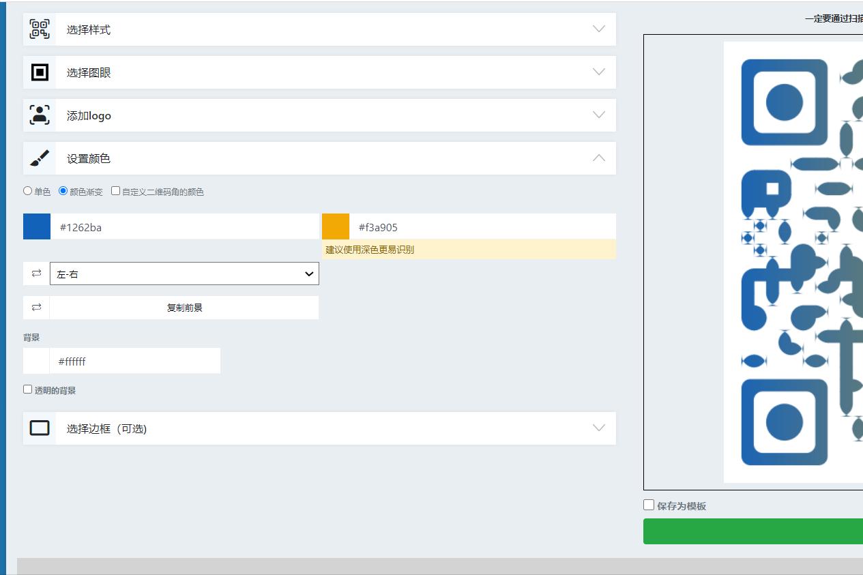
Task: Click the 背景 label
Action: pos(31,338)
